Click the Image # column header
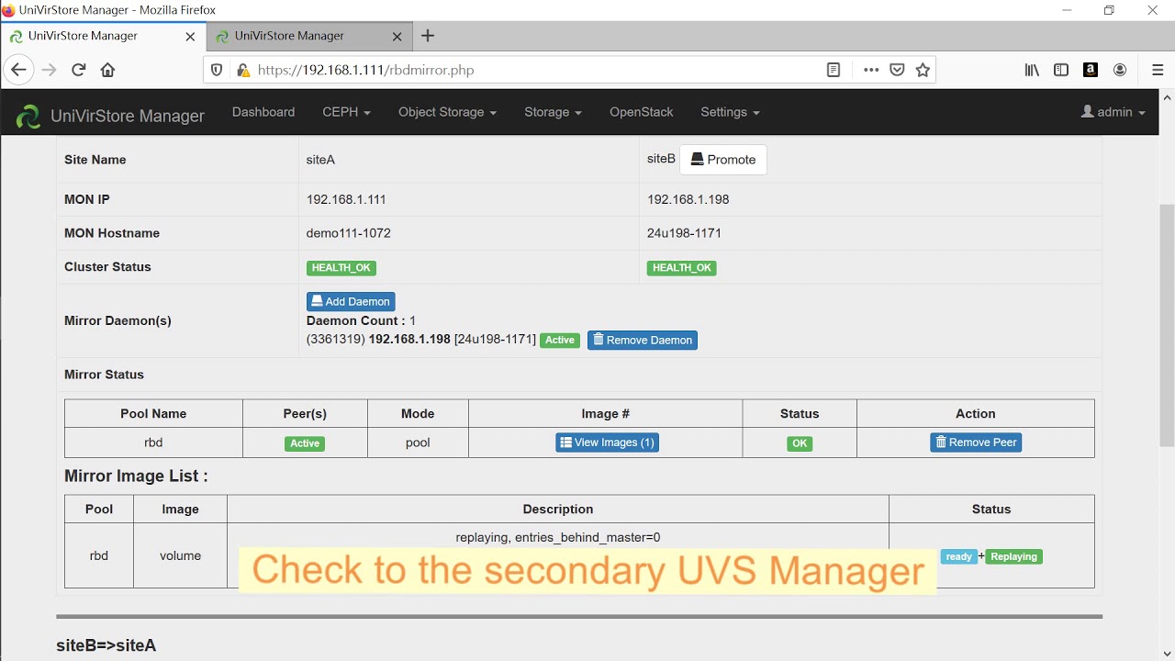The width and height of the screenshot is (1175, 661). click(605, 413)
